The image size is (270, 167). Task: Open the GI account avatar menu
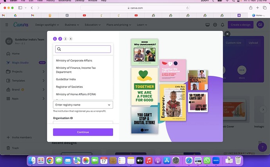[x=260, y=25]
